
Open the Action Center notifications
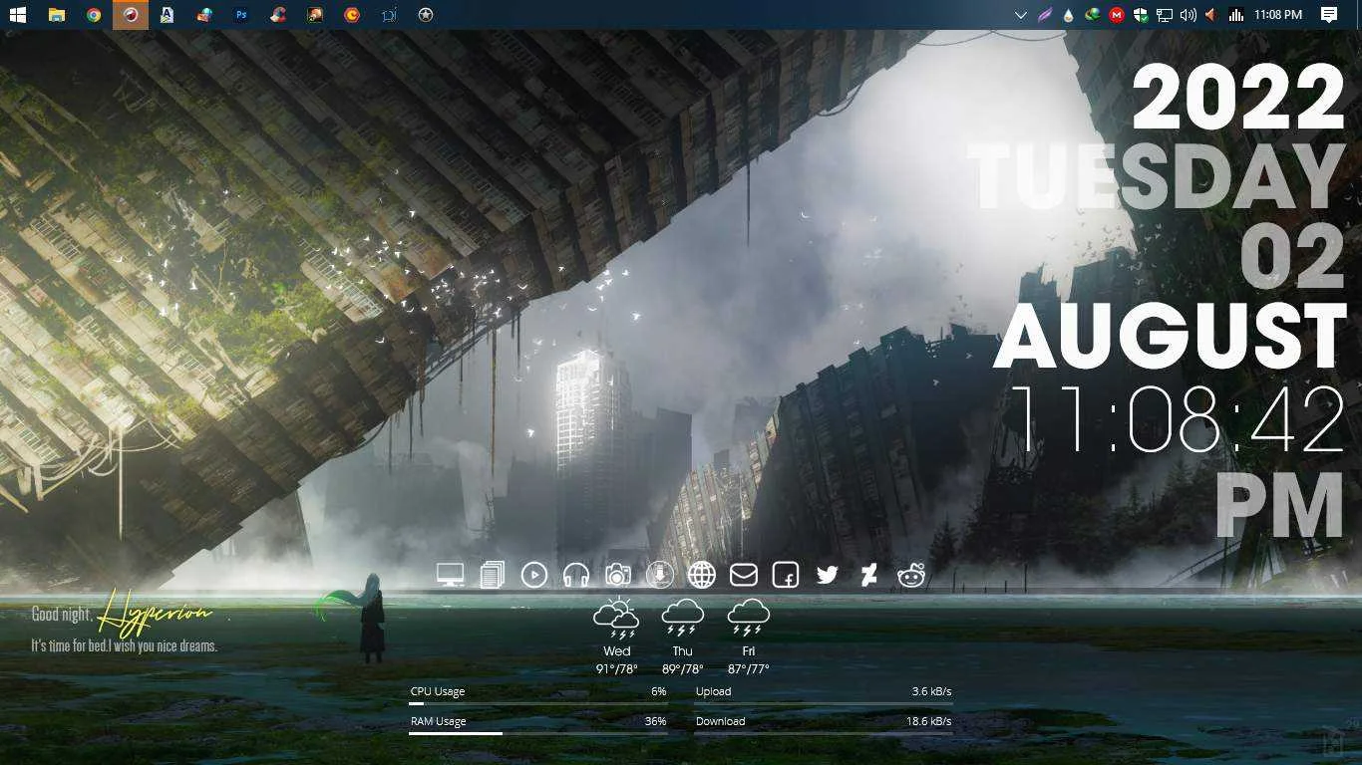(x=1329, y=15)
